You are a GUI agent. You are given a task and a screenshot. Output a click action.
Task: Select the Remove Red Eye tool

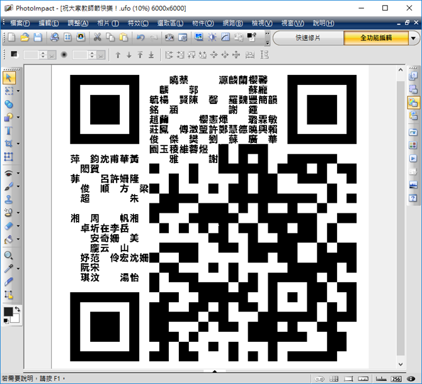(9, 173)
